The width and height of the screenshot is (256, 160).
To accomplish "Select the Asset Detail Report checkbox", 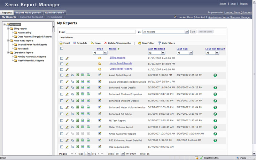I will tap(62, 75).
